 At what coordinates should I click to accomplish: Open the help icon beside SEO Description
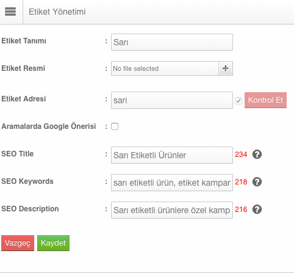(x=257, y=209)
